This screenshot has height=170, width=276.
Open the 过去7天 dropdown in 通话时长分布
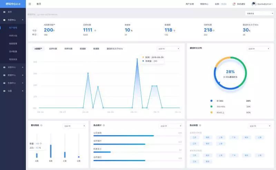click(258, 49)
